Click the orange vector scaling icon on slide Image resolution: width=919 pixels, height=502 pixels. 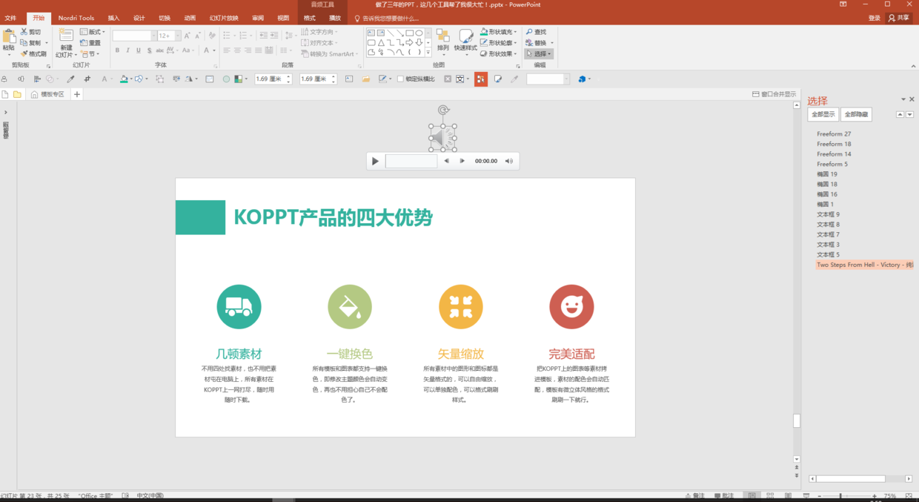tap(461, 306)
